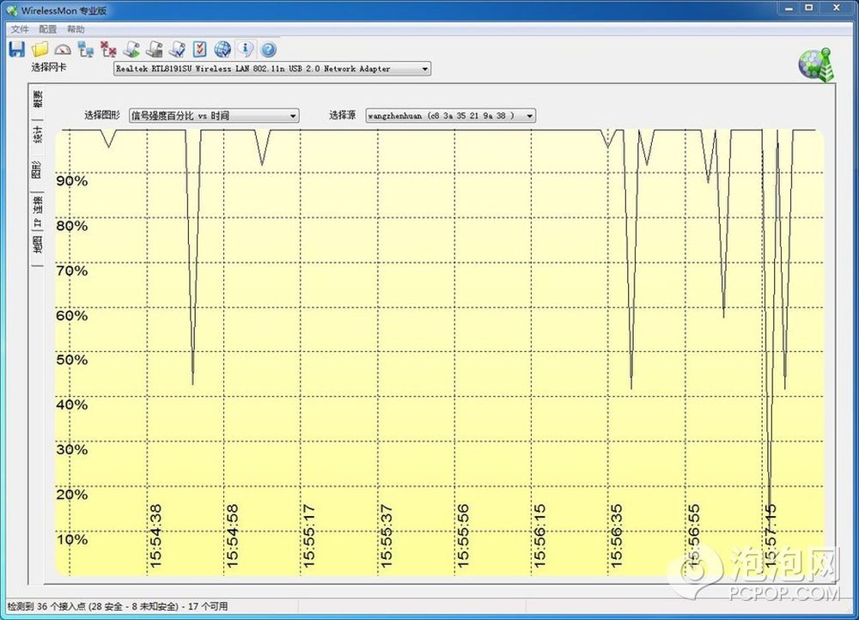This screenshot has width=859, height=620.
Task: Switch to the 图形 side tab
Action: coord(37,169)
